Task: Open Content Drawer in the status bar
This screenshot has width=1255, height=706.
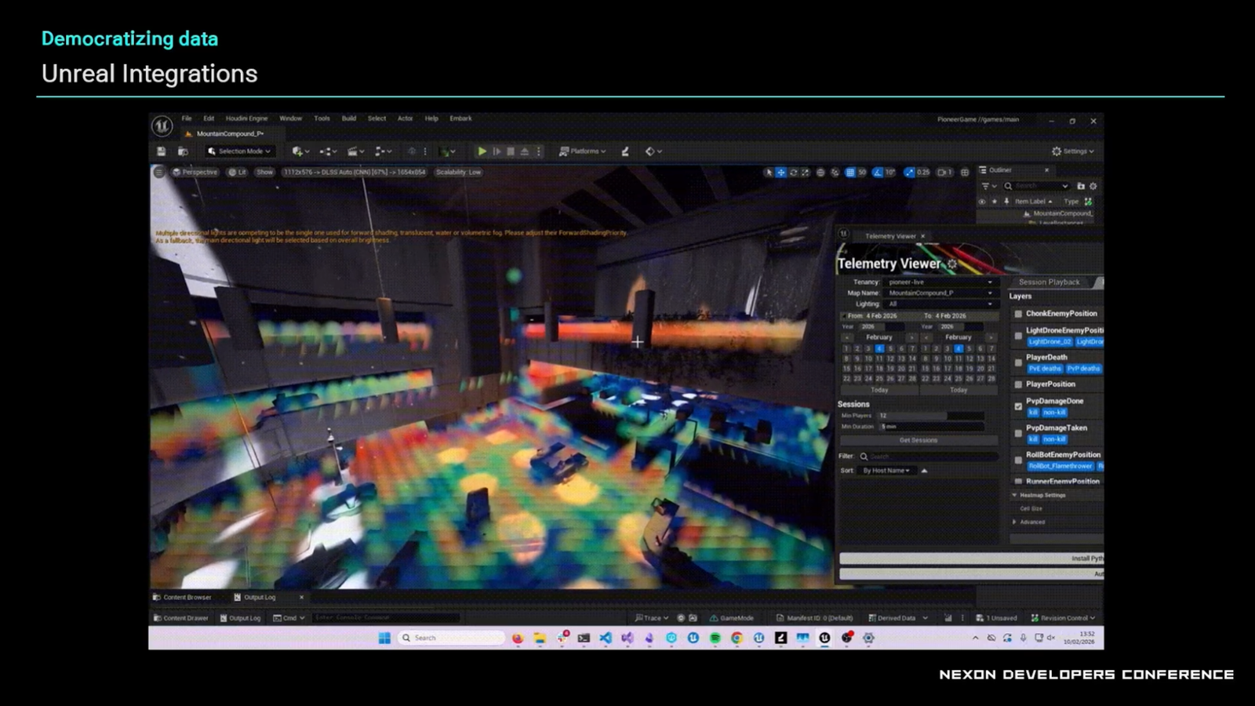Action: (181, 618)
